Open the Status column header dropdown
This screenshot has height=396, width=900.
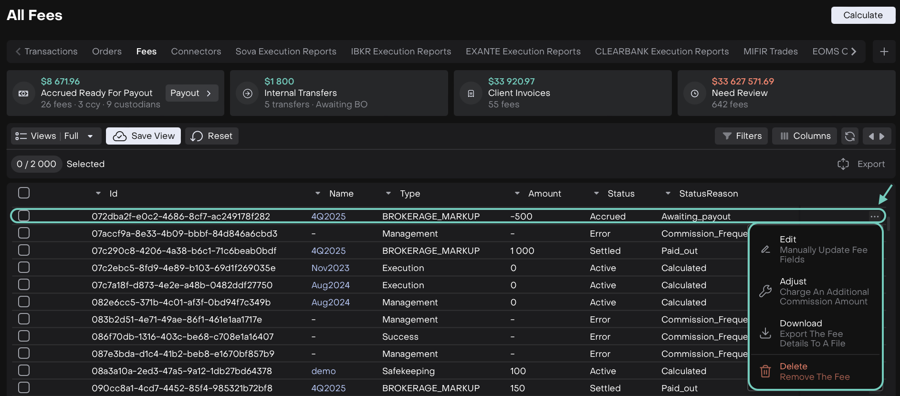point(597,193)
